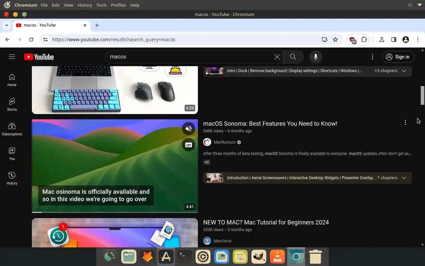Toggle the browser side panel
Image resolution: width=425 pixels, height=266 pixels.
(394, 40)
